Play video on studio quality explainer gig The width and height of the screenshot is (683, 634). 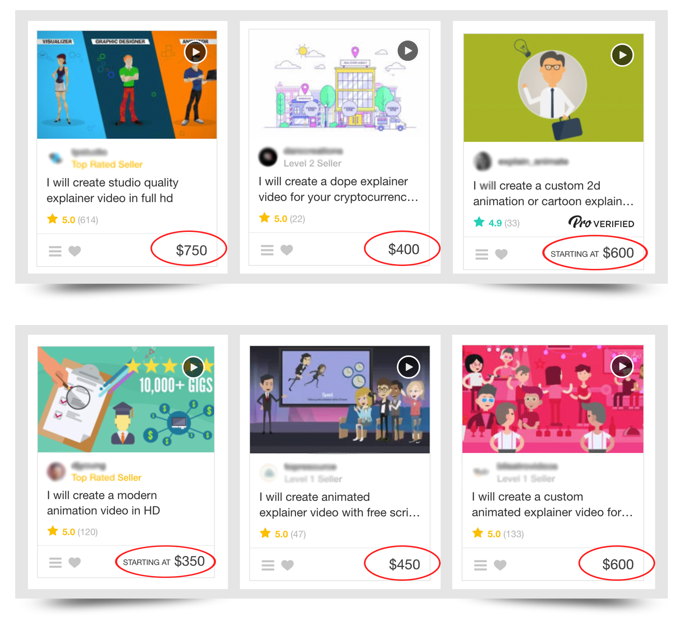pyautogui.click(x=196, y=52)
